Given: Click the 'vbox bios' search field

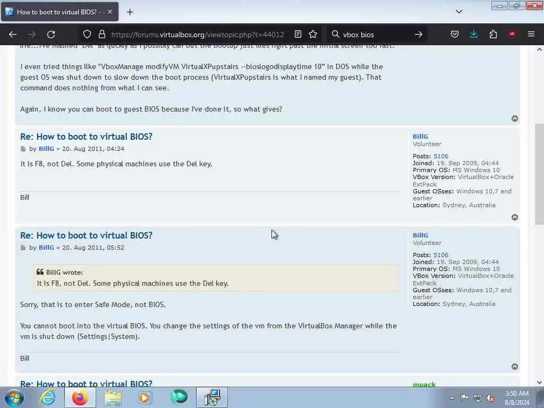Looking at the screenshot, I should coord(377,35).
